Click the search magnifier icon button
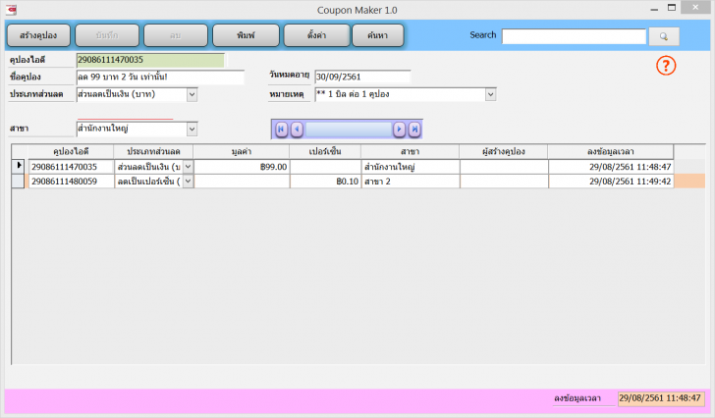Image resolution: width=715 pixels, height=418 pixels. 664,36
